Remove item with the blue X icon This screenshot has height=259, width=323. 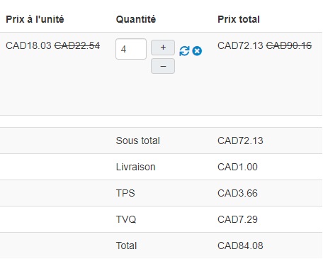point(197,51)
